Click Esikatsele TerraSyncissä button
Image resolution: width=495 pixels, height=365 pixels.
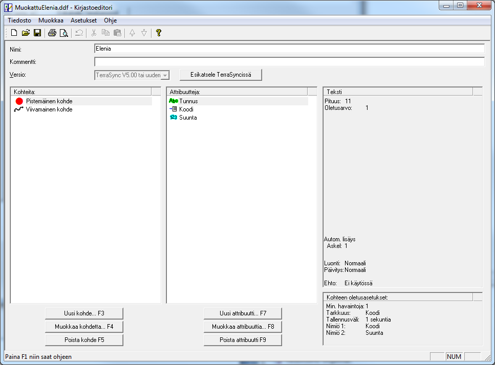[x=221, y=75]
